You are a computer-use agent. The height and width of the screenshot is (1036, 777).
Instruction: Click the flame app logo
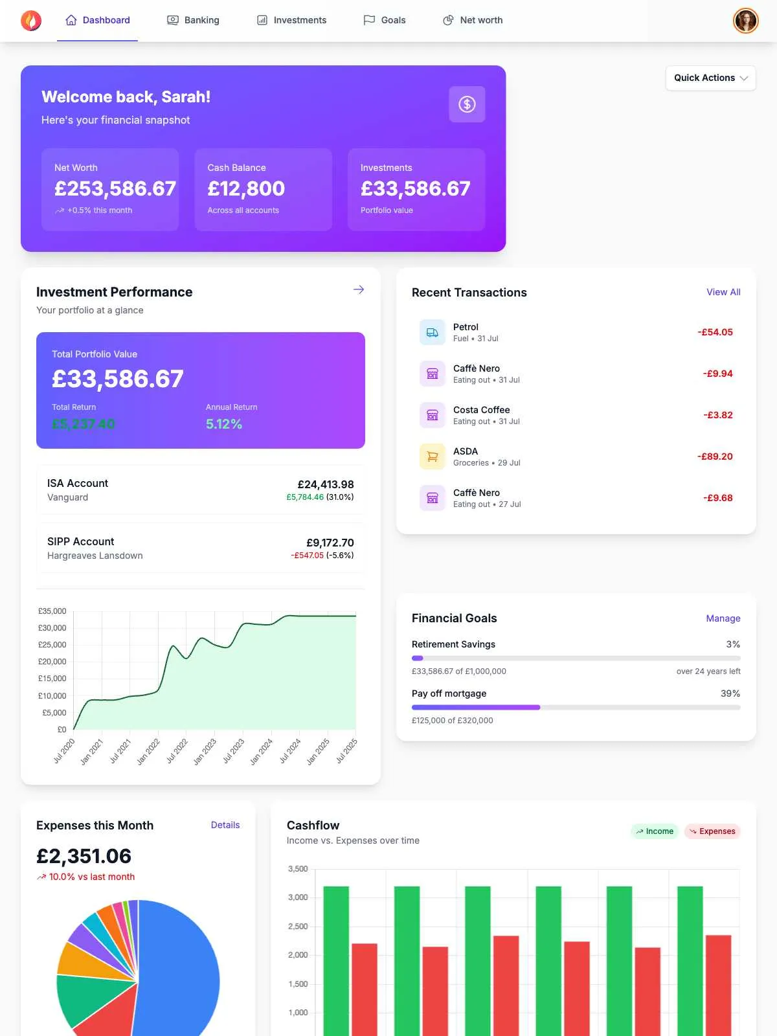31,21
